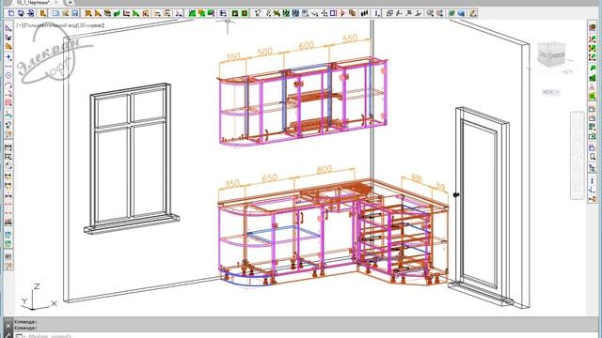Select the Arc tool in left toolbar
The height and width of the screenshot is (338, 602).
[x=8, y=84]
